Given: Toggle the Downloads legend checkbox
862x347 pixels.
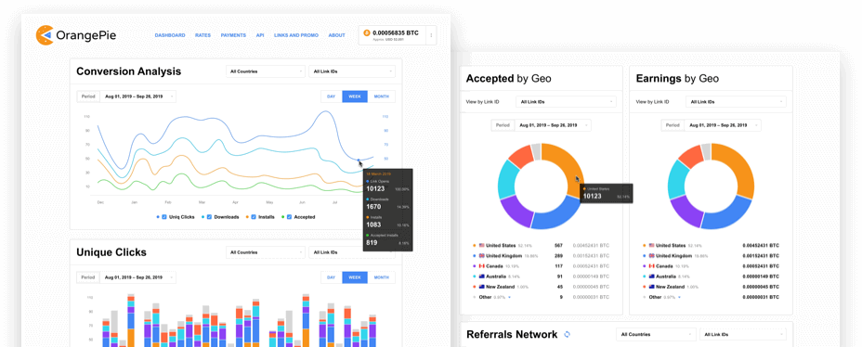Looking at the screenshot, I should click(x=209, y=217).
